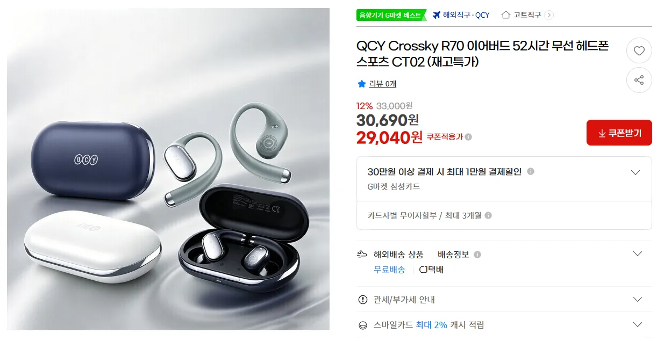This screenshot has height=341, width=657.
Task: Click the blue review star icon
Action: point(362,84)
